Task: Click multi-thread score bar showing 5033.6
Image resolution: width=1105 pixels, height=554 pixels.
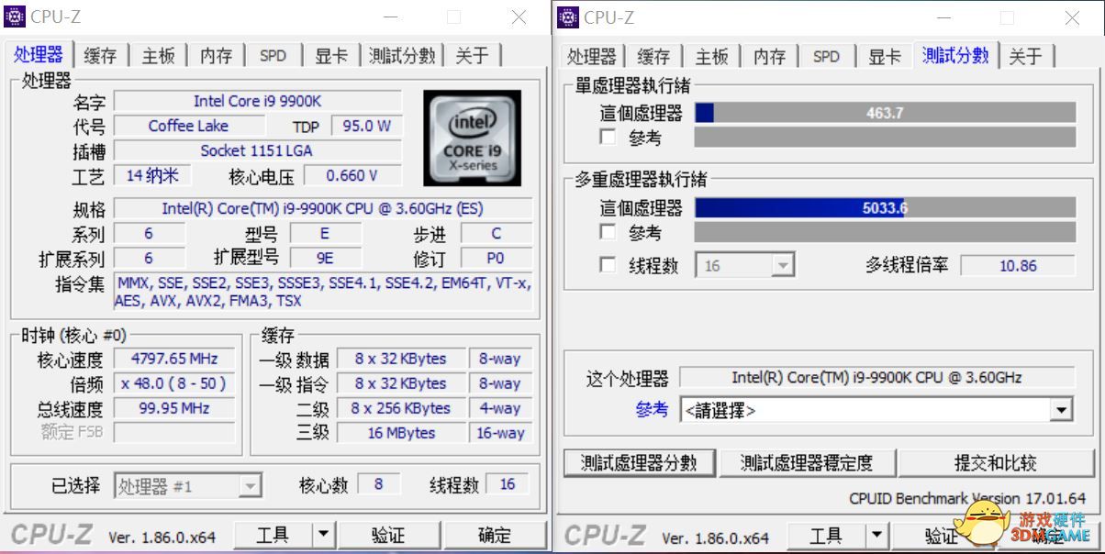Action: [885, 208]
